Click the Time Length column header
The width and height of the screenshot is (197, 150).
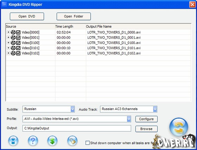pos(70,26)
